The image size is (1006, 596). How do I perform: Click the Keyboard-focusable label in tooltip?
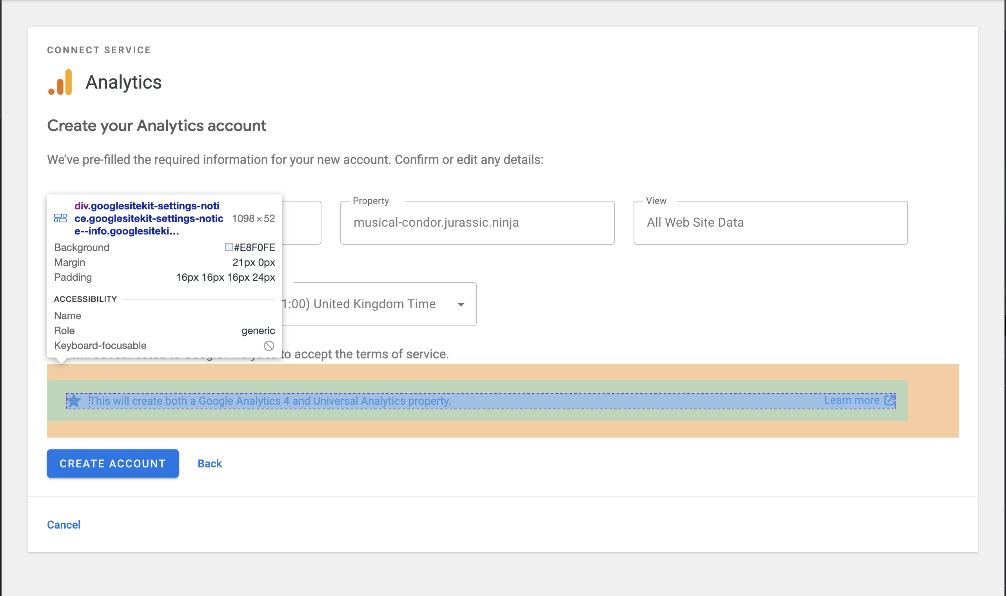(100, 345)
